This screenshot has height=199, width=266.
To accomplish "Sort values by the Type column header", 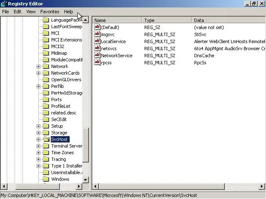I will pyautogui.click(x=166, y=20).
